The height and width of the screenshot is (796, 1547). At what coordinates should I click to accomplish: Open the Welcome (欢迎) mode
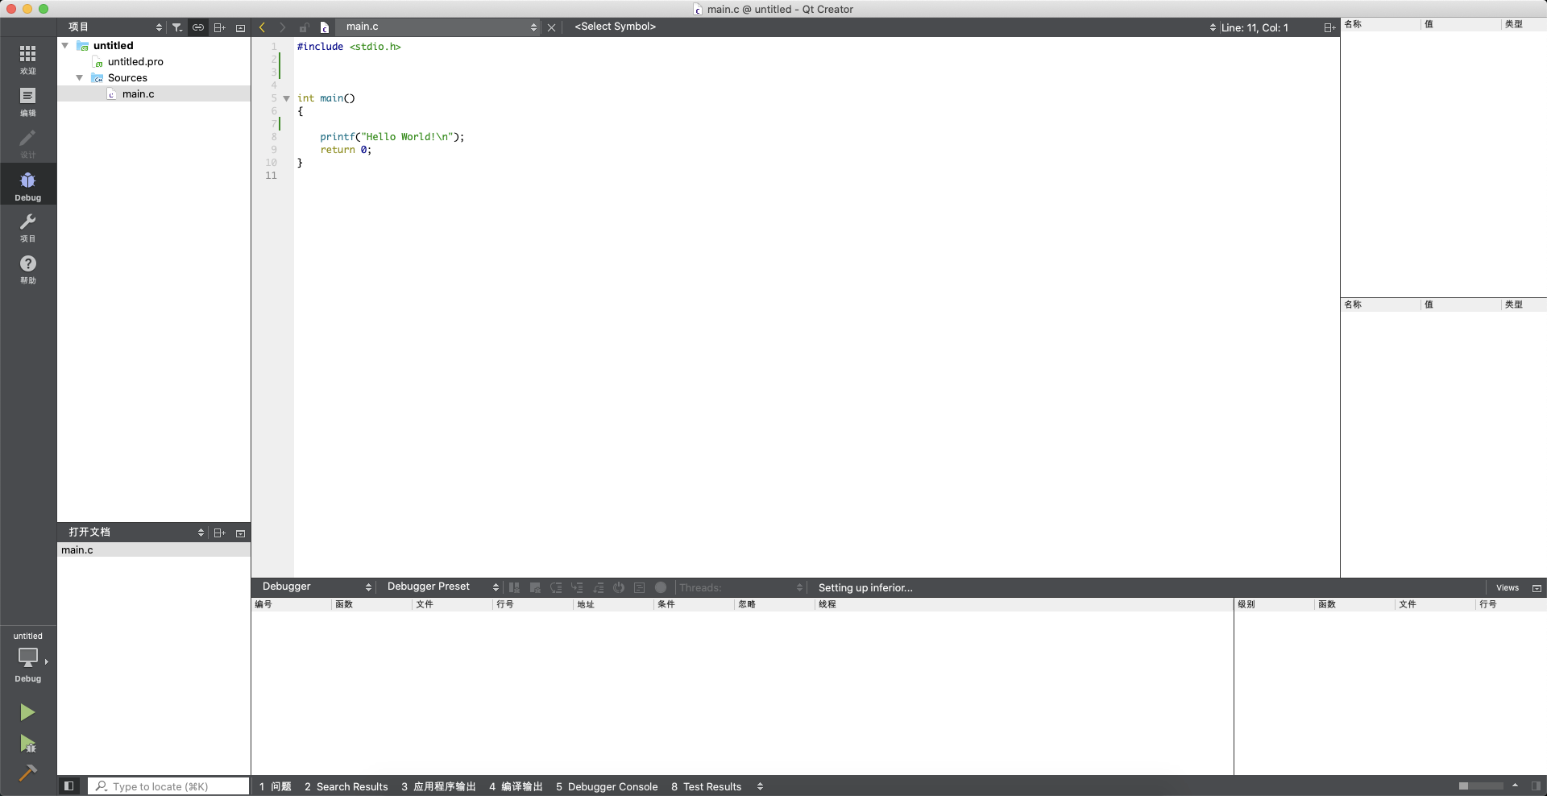(x=28, y=60)
